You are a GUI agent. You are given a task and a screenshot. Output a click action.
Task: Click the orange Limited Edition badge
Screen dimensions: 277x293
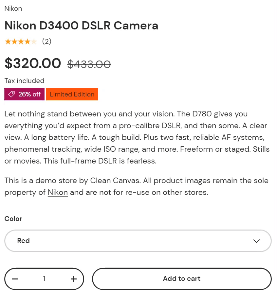(x=72, y=95)
